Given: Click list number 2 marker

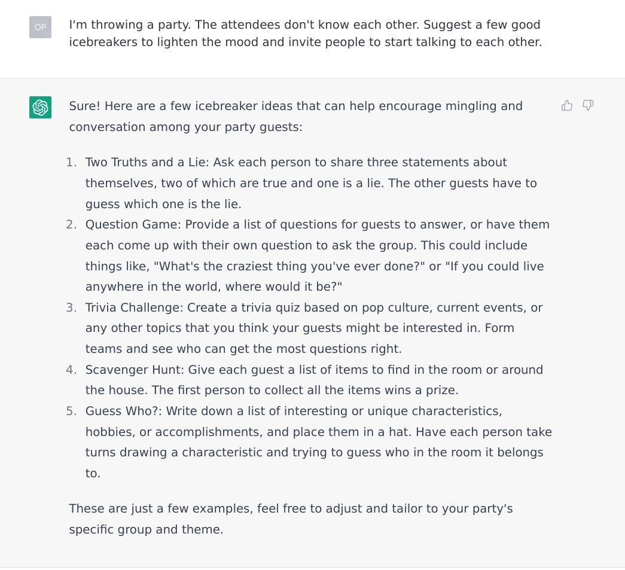Looking at the screenshot, I should (x=71, y=224).
